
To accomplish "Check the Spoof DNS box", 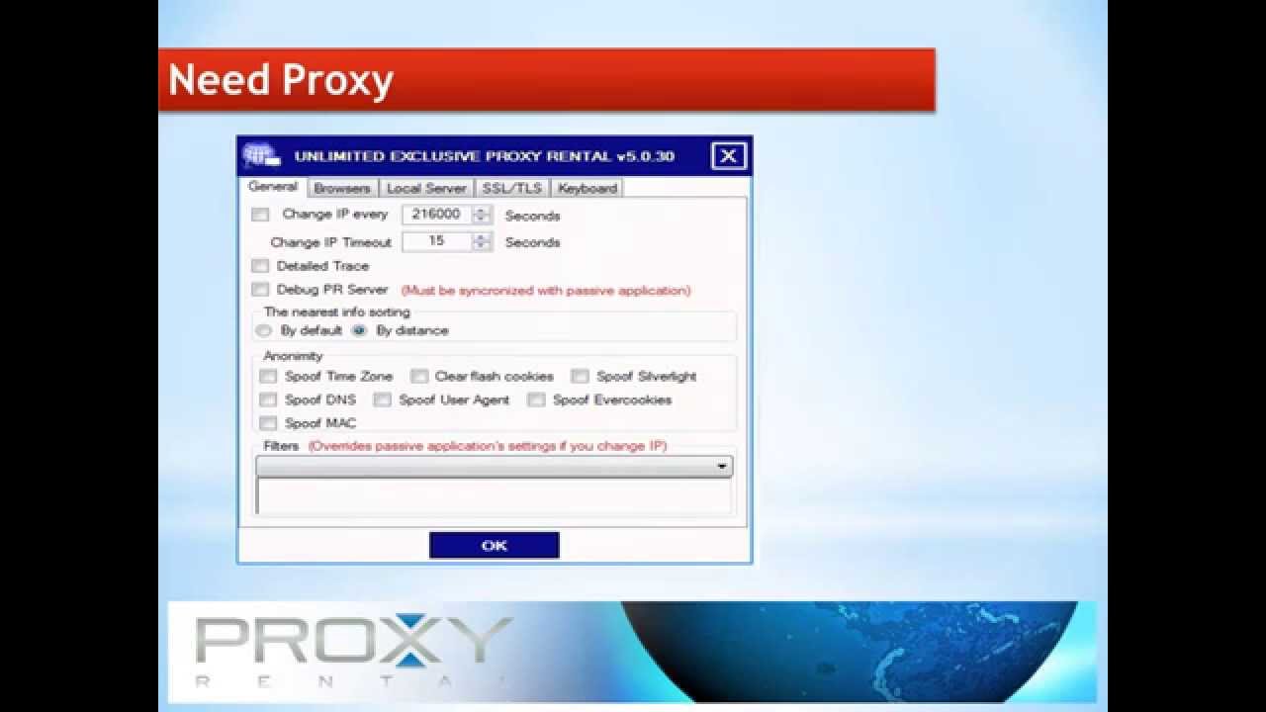I will [268, 400].
